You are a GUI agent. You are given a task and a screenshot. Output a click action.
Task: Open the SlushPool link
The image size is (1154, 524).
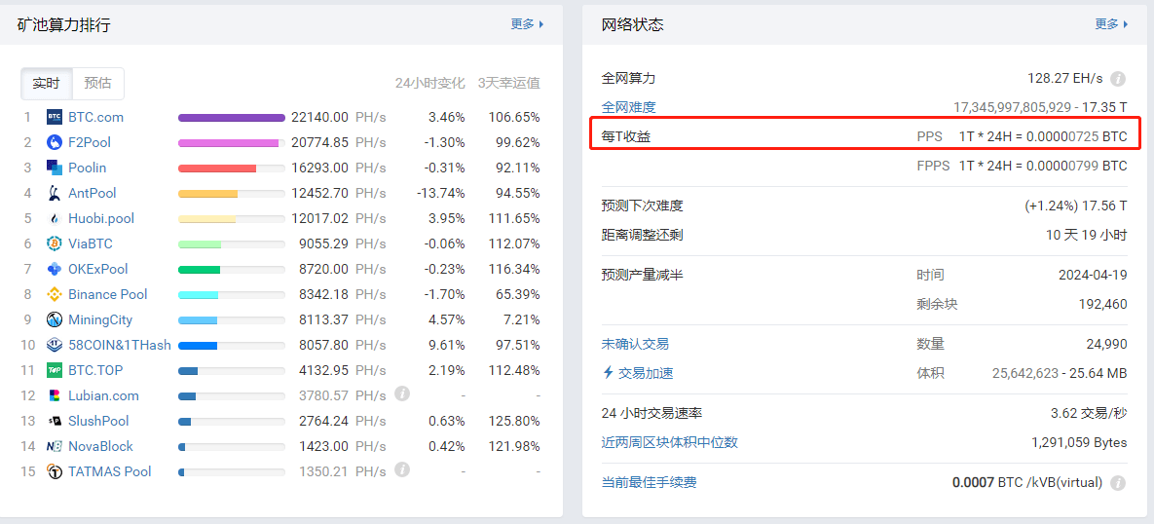pyautogui.click(x=98, y=421)
